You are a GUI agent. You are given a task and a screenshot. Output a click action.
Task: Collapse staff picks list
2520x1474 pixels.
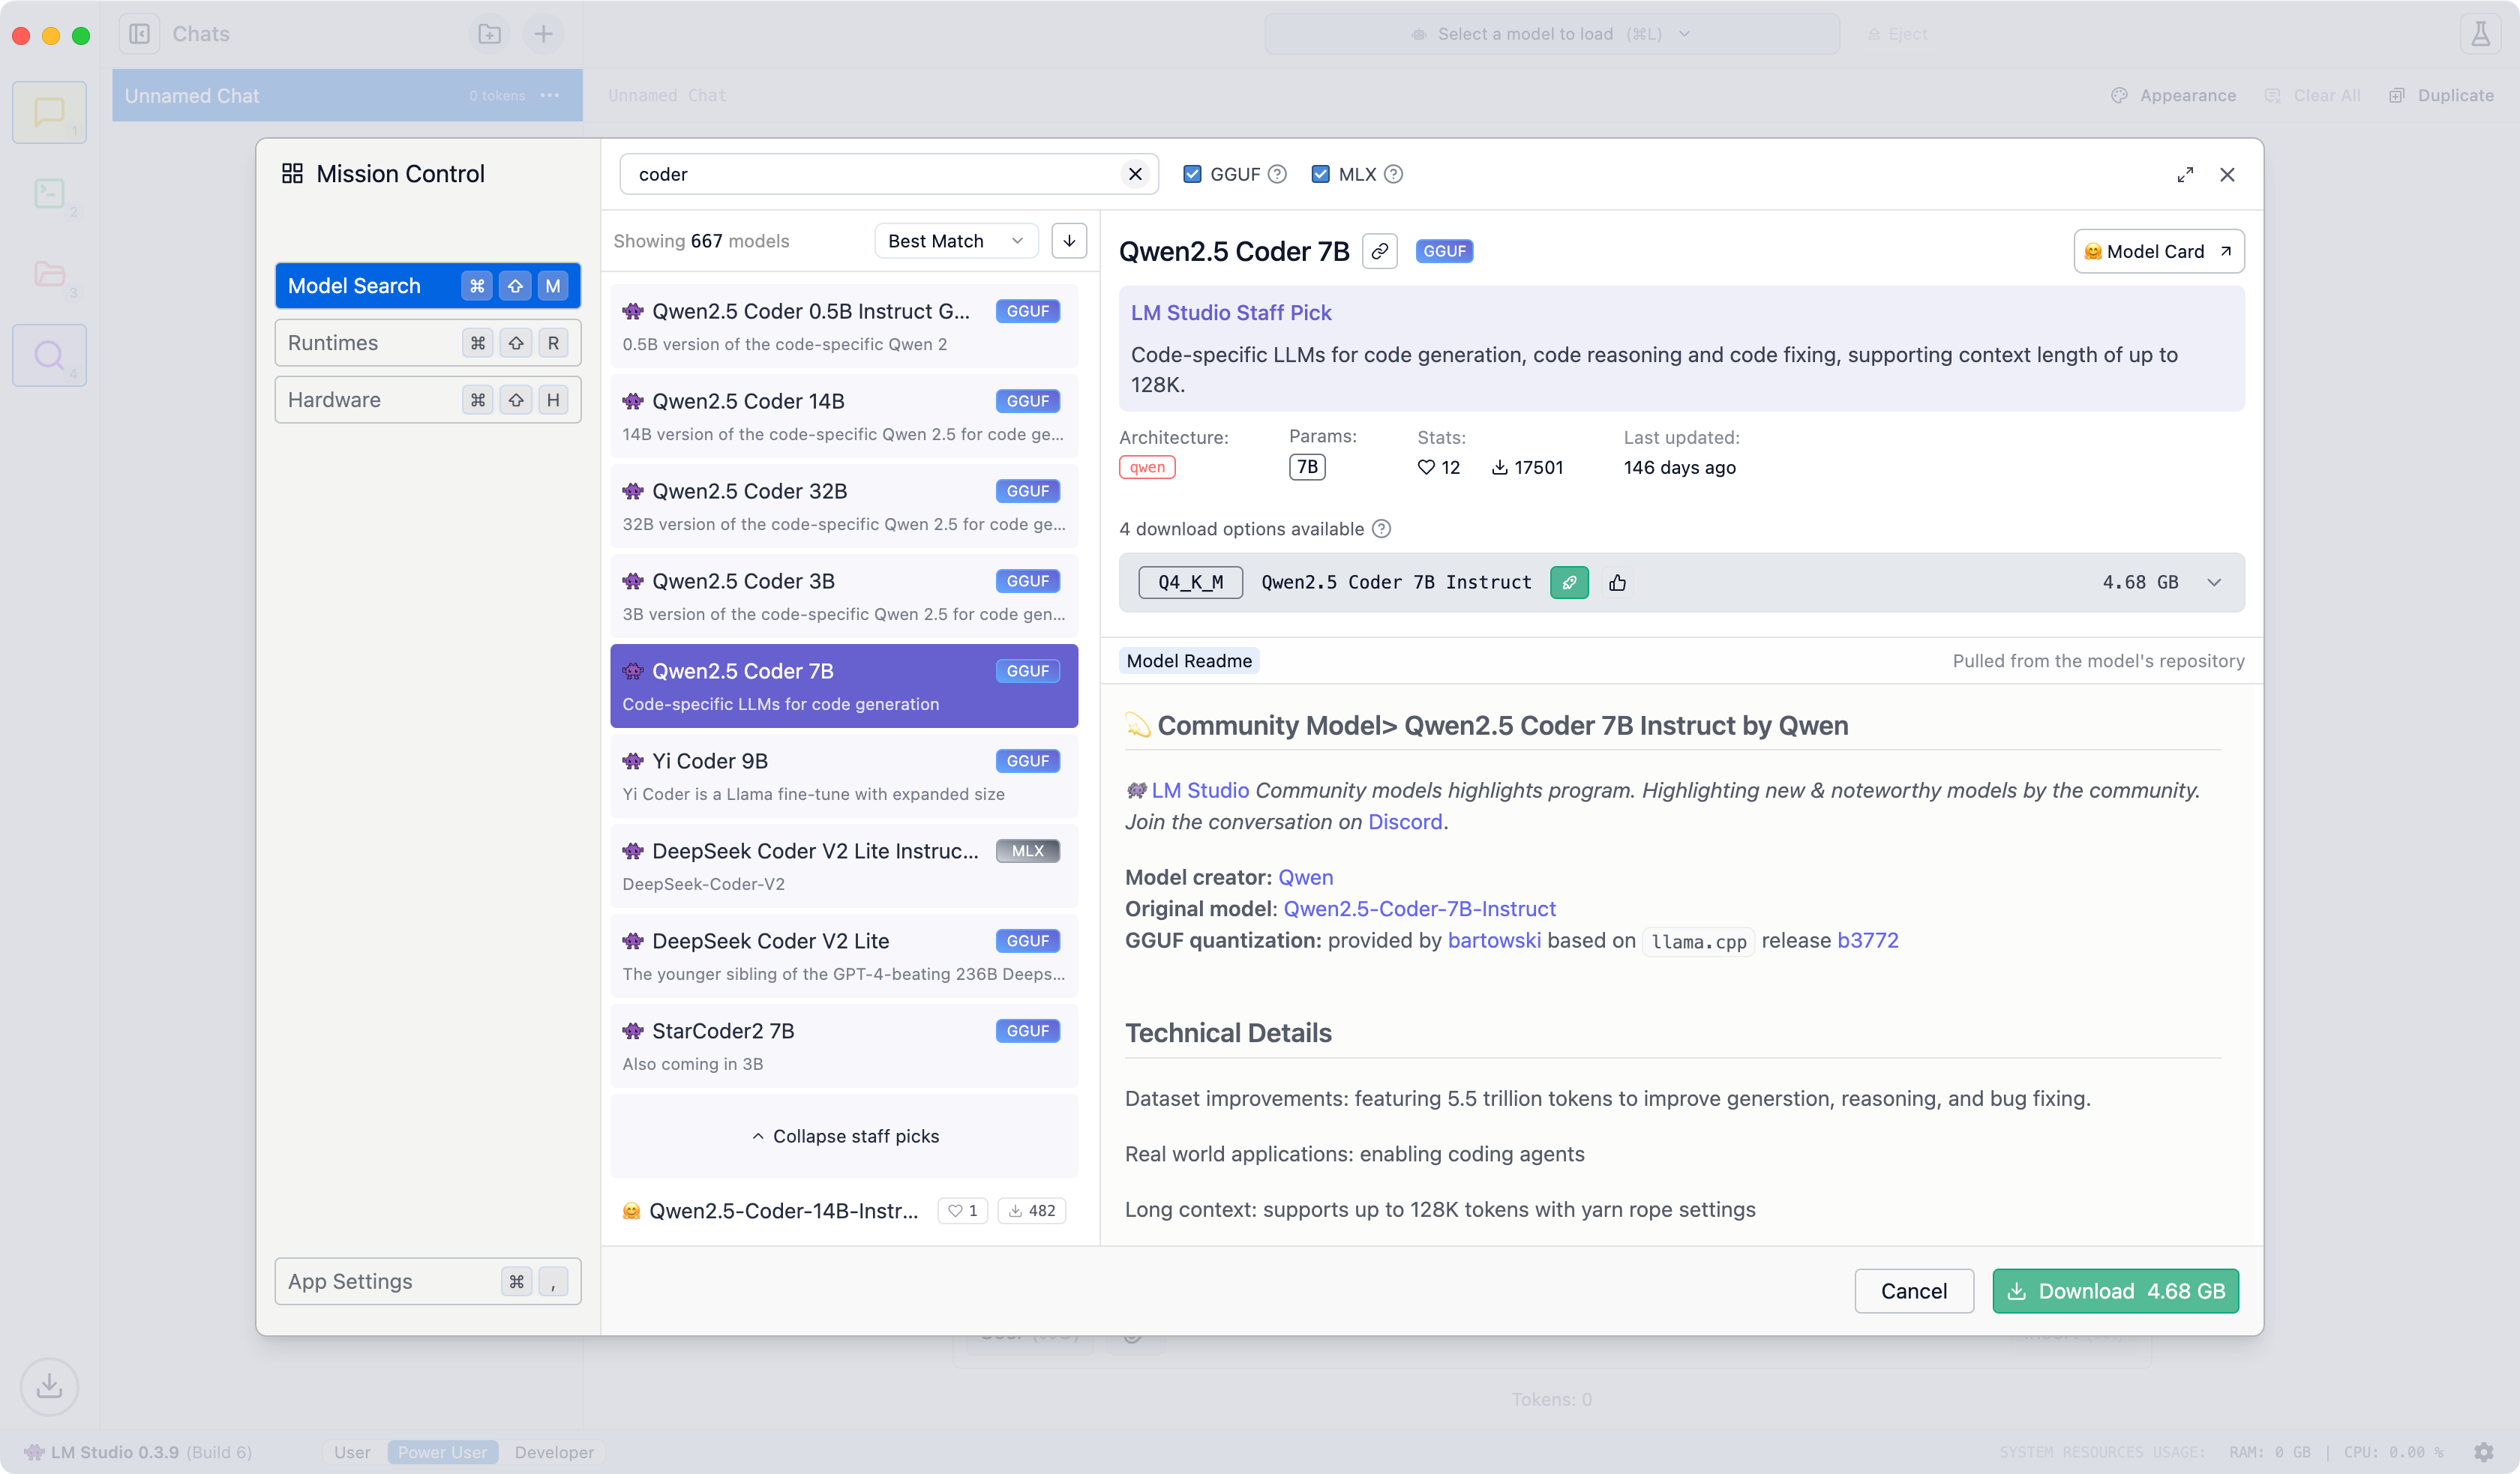click(845, 1136)
